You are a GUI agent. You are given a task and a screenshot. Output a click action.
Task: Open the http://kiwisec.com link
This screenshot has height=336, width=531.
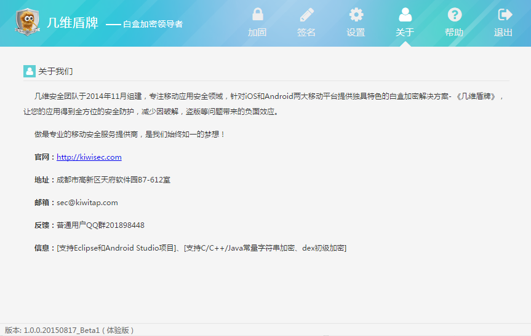[89, 157]
